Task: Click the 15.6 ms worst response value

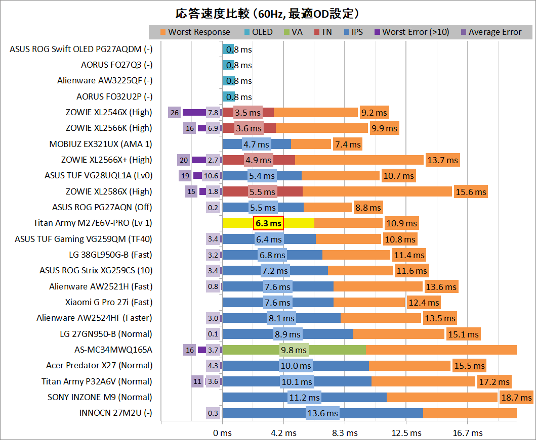Action: click(x=471, y=191)
